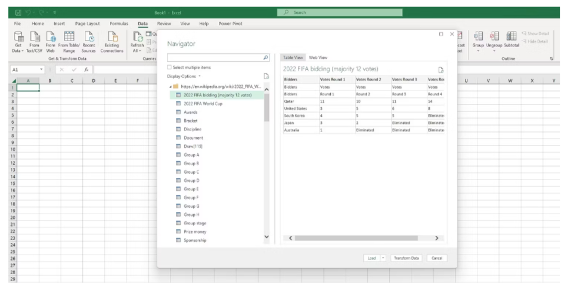
Task: Enable the Select multiple items checkbox
Action: pos(170,67)
